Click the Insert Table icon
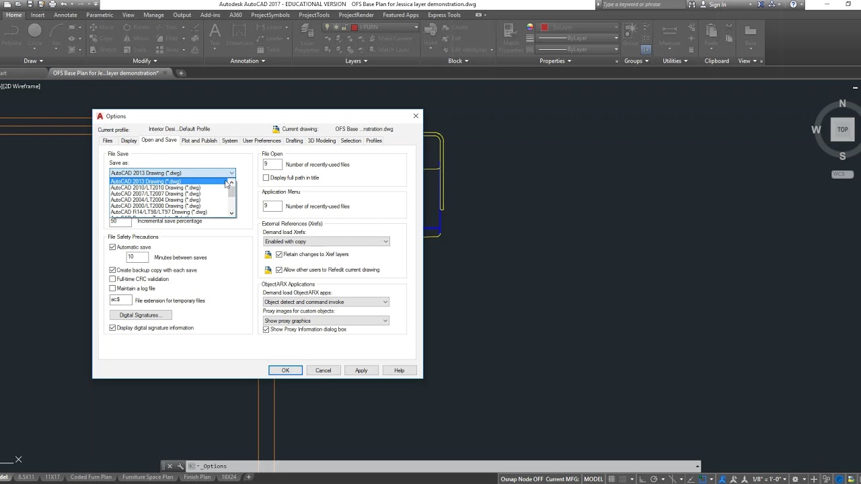The height and width of the screenshot is (484, 861). 268,50
